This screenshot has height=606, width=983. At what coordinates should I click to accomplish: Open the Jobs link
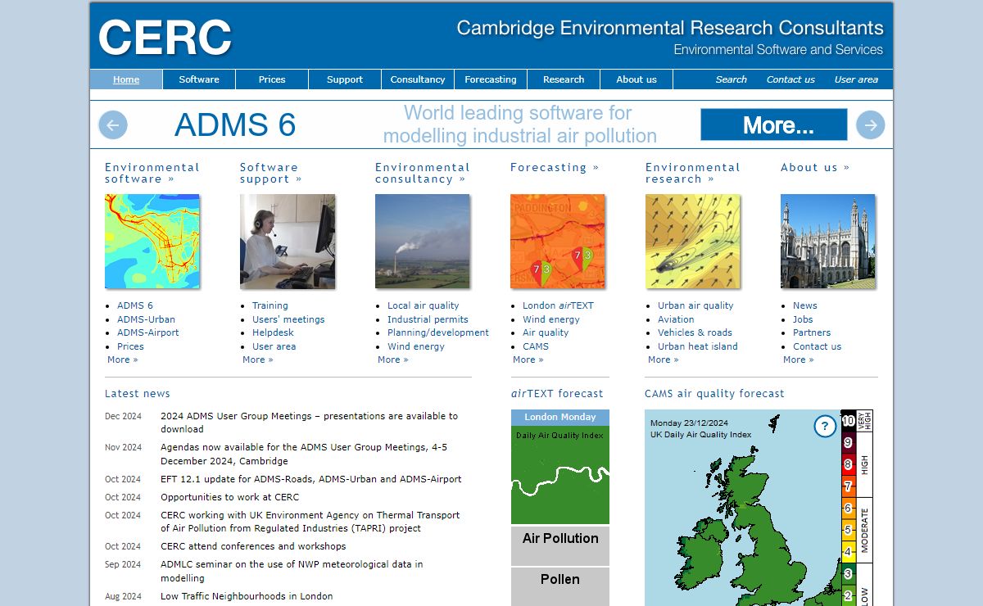click(803, 319)
